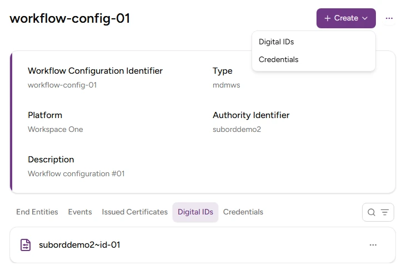402x271 pixels.
Task: Click the plus icon in the Create button
Action: (328, 18)
